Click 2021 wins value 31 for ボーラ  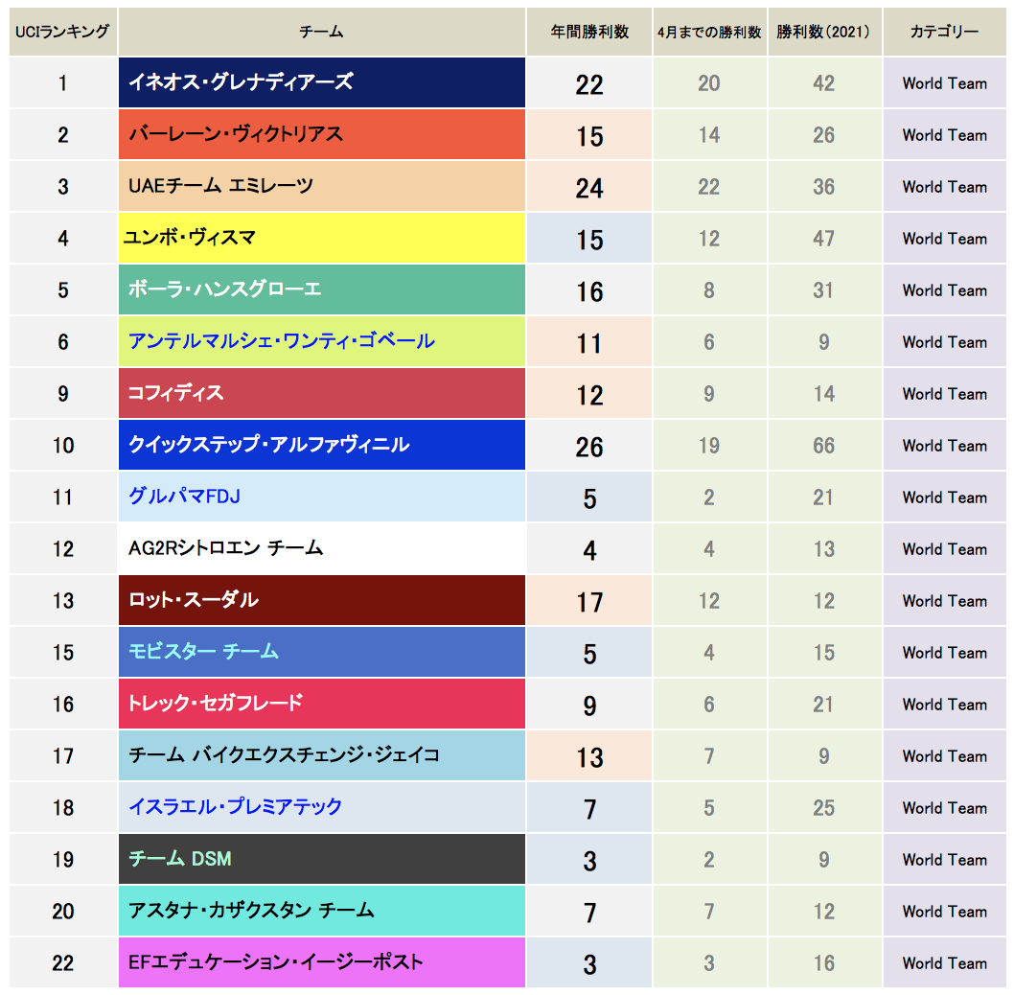pos(824,290)
